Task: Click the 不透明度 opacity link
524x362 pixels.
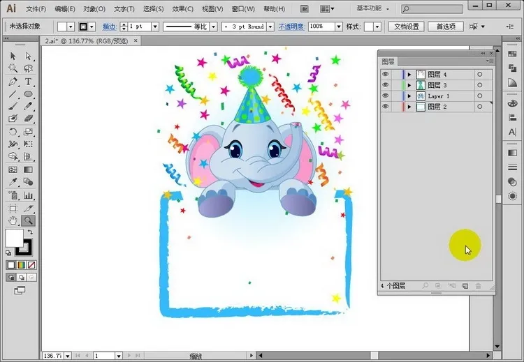Action: [292, 27]
